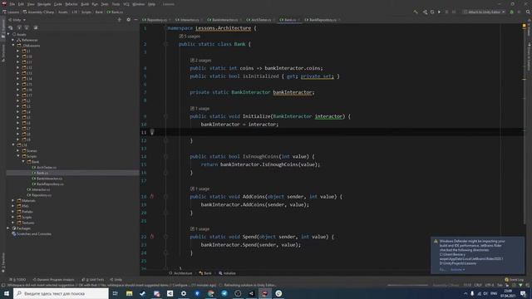Select Interactor.cs in the Explorer tree
This screenshot has height=299, width=532.
(38, 189)
